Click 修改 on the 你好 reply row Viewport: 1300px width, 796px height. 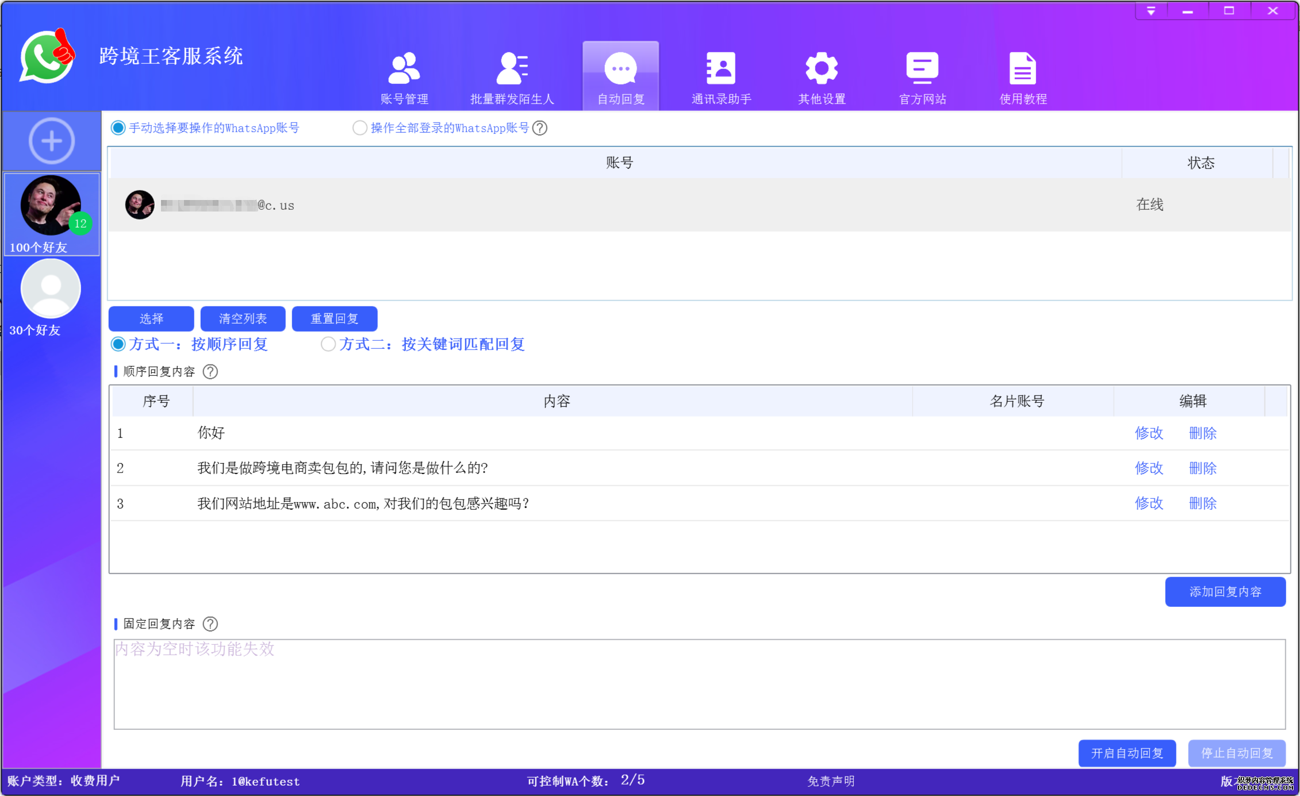click(1148, 433)
